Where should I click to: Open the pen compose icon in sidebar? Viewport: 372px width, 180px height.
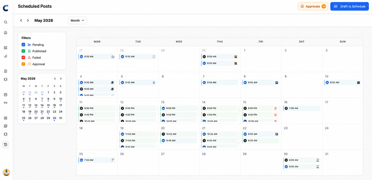[5, 56]
